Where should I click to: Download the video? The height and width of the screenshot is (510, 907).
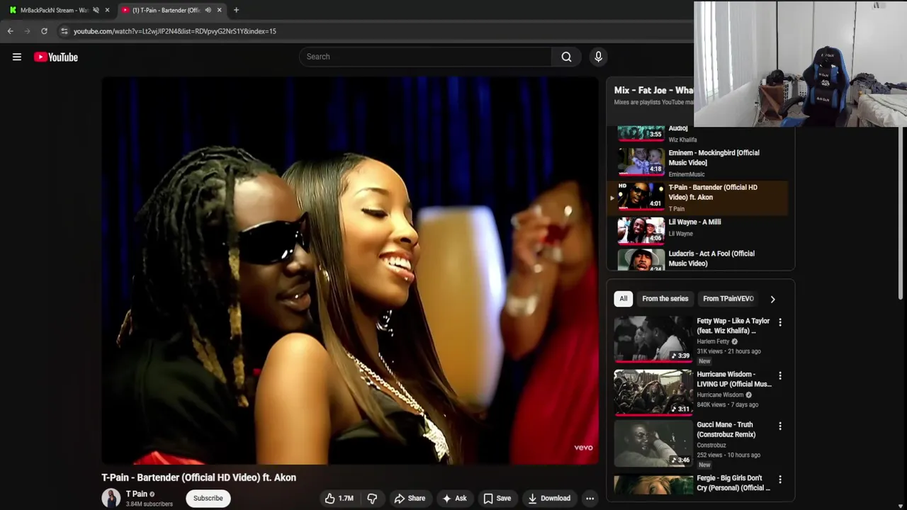(x=549, y=499)
